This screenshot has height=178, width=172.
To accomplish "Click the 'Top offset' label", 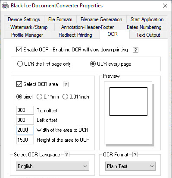I will 47,111.
